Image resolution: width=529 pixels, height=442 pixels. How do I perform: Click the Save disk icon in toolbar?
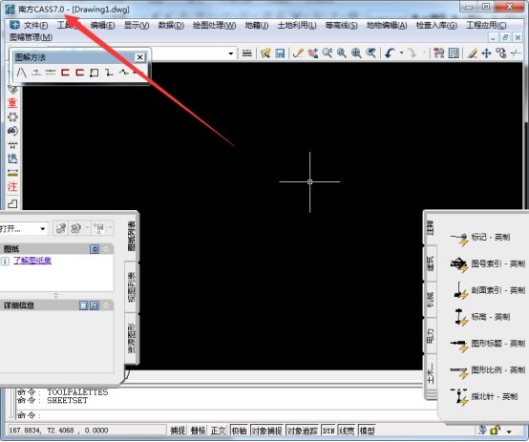click(280, 53)
